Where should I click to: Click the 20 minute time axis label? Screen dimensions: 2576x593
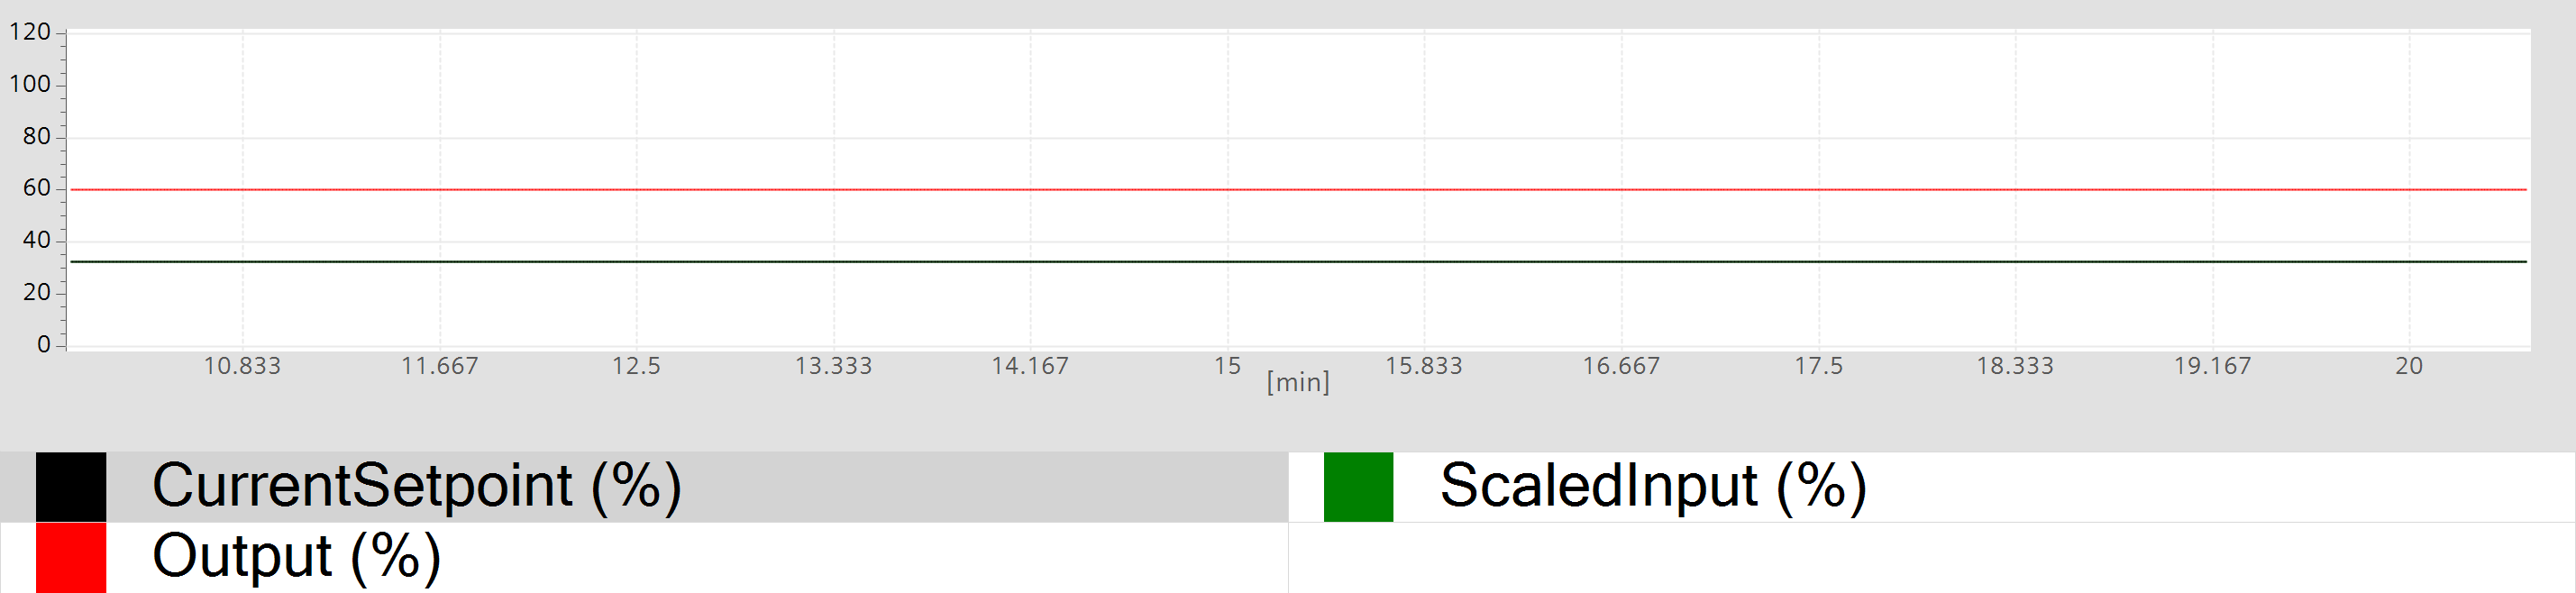pyautogui.click(x=2408, y=366)
